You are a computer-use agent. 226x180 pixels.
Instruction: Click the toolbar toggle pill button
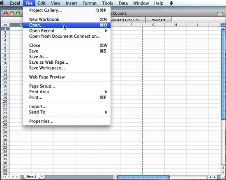point(220,14)
